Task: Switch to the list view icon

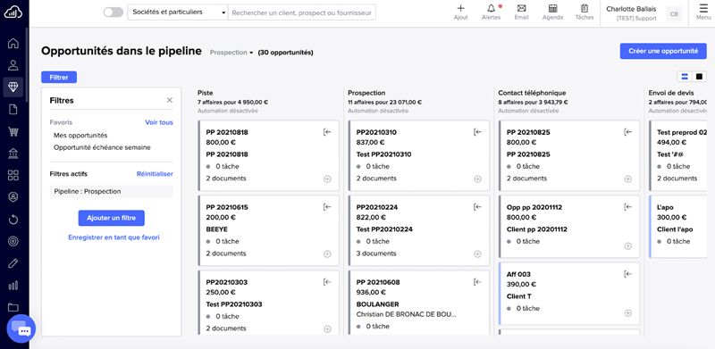Action: tap(685, 77)
